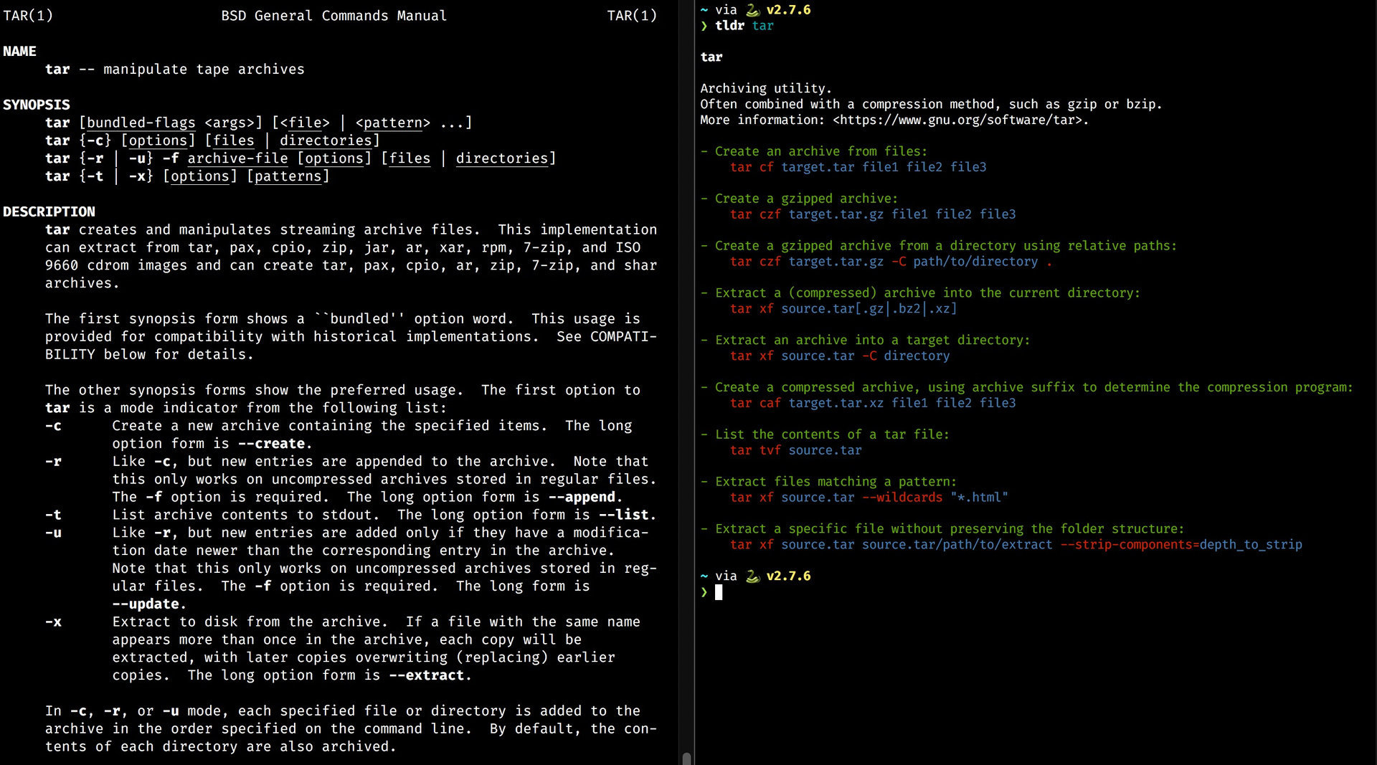The height and width of the screenshot is (765, 1377).
Task: Click the --wildcards flag in the tldr output
Action: click(x=902, y=498)
